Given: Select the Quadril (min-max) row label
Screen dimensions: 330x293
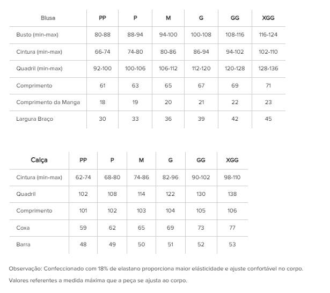Looking at the screenshot, I should [x=39, y=68].
